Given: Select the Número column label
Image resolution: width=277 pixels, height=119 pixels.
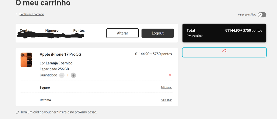Looking at the screenshot, I should [x=52, y=30].
